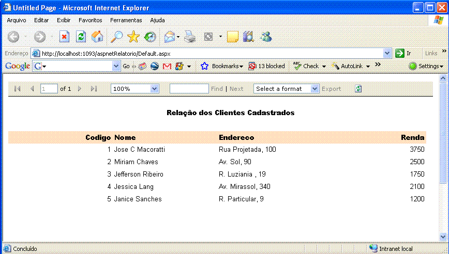The width and height of the screenshot is (449, 254).
Task: Click the IE Back arrow button
Action: click(13, 37)
